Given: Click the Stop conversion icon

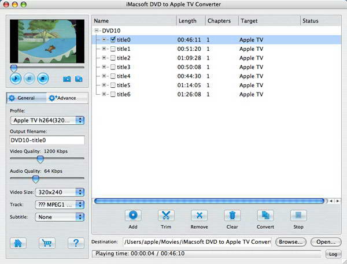Looking at the screenshot, I should (x=298, y=215).
